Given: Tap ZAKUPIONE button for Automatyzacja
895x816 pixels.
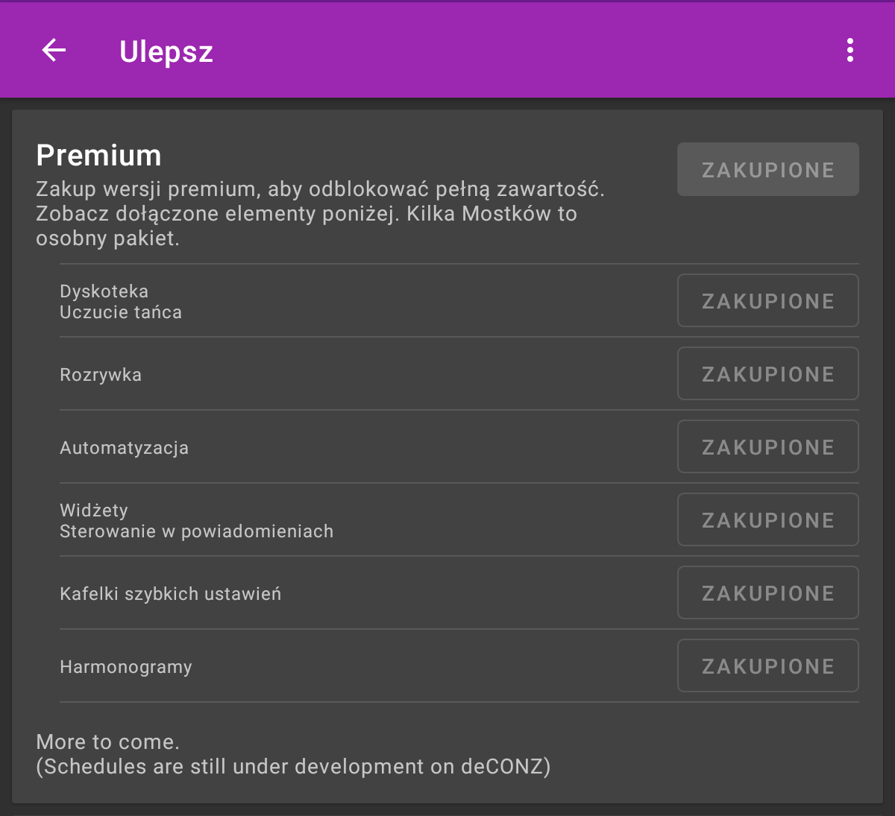Looking at the screenshot, I should 767,447.
